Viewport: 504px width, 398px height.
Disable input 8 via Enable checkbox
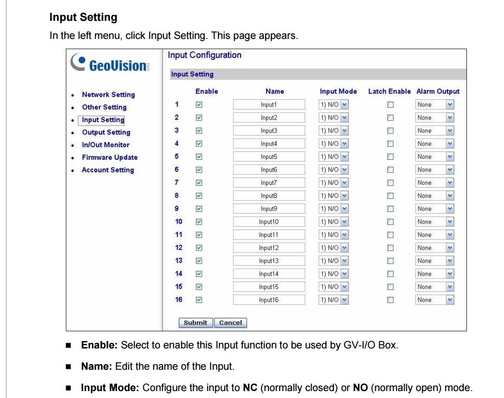coord(199,196)
